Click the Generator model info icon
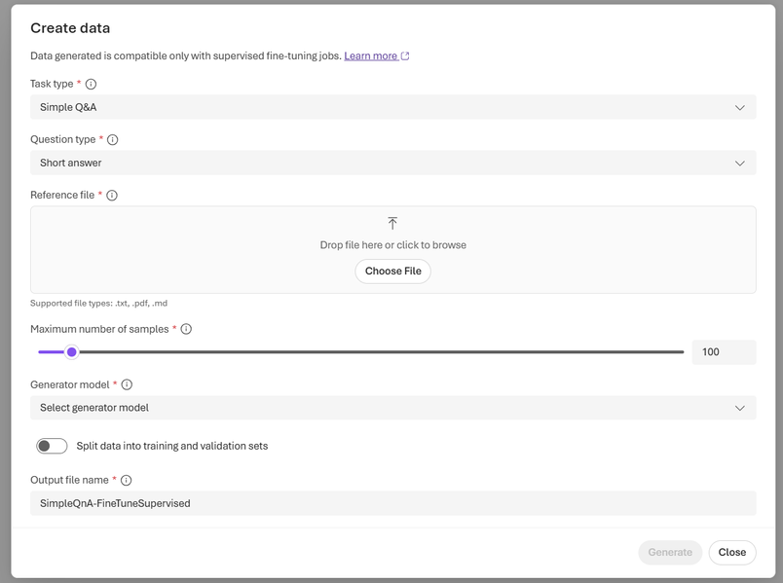This screenshot has height=583, width=783. pyautogui.click(x=127, y=385)
